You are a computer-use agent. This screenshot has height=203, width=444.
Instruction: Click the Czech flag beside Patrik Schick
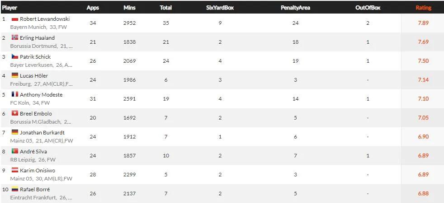[x=15, y=57]
